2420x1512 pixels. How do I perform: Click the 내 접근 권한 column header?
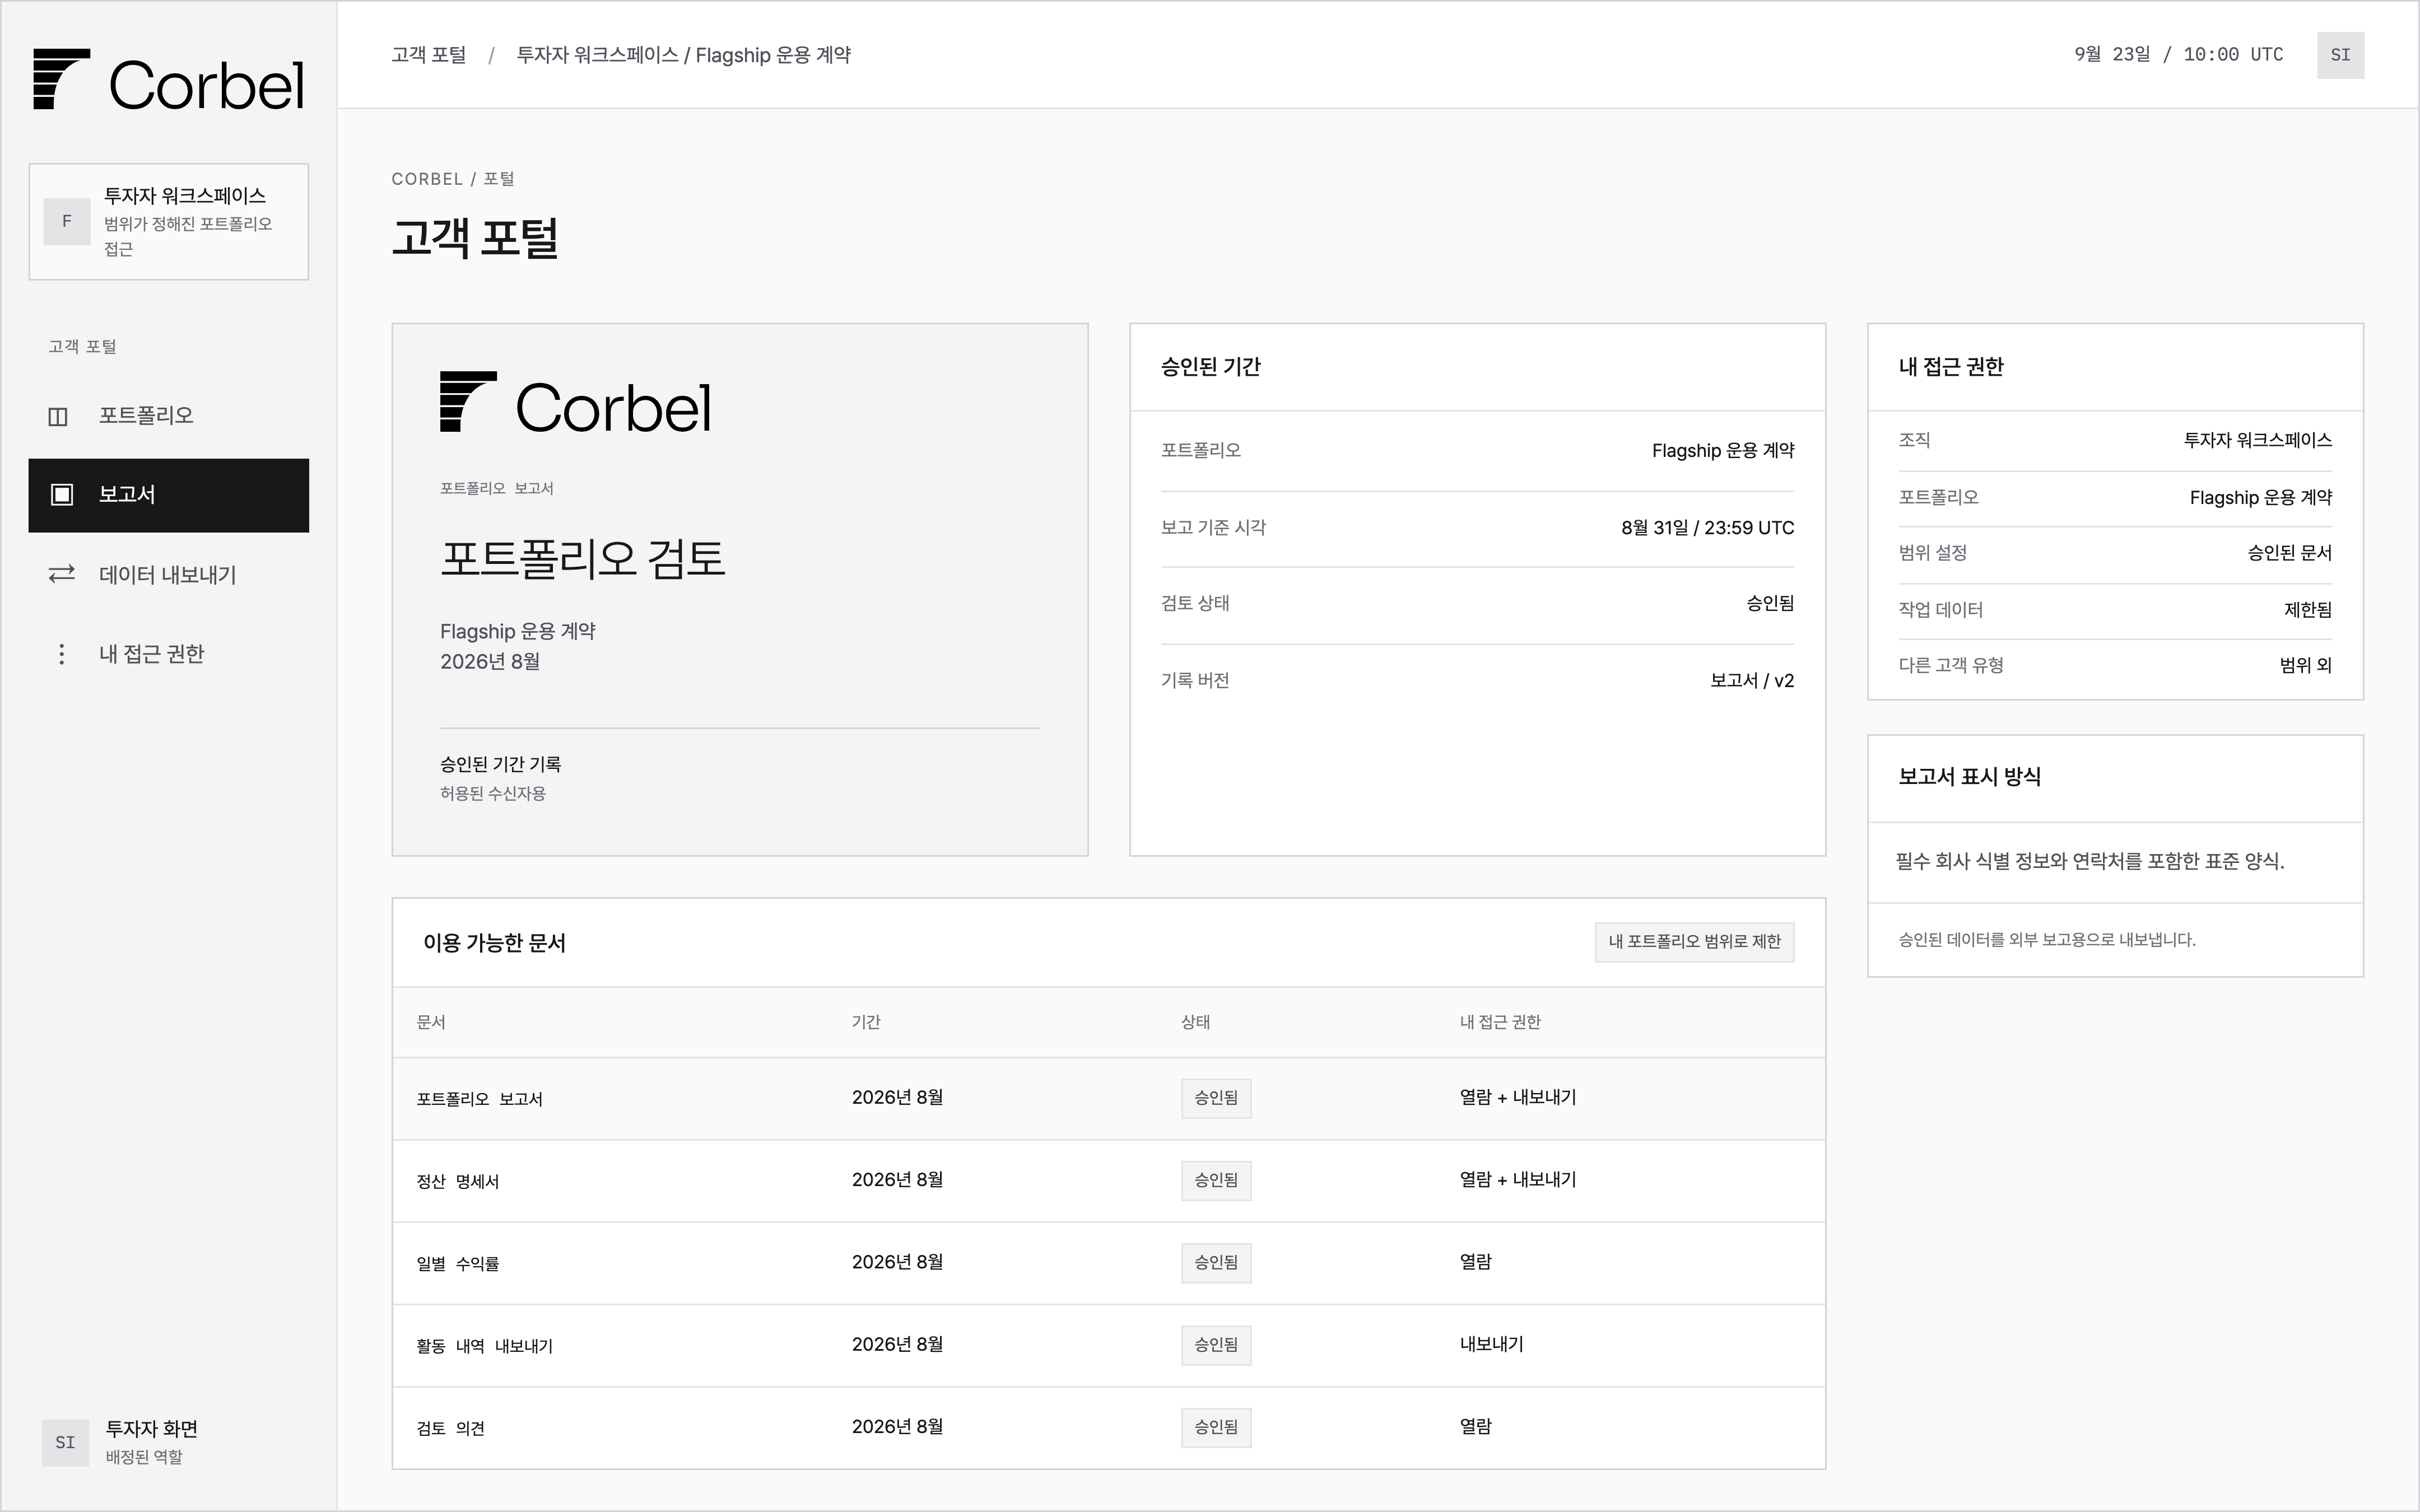tap(1500, 1022)
